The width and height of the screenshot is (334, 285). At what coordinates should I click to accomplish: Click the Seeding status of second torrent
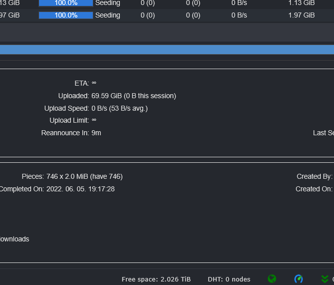coord(107,15)
